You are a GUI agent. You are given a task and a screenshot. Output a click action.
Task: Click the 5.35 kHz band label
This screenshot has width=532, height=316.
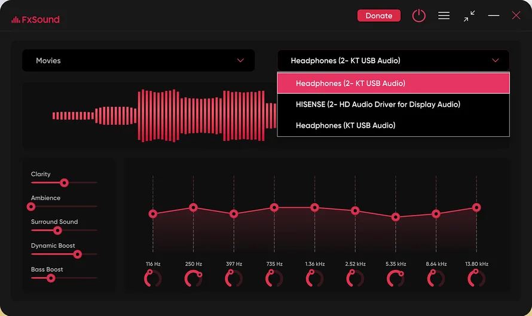(396, 264)
